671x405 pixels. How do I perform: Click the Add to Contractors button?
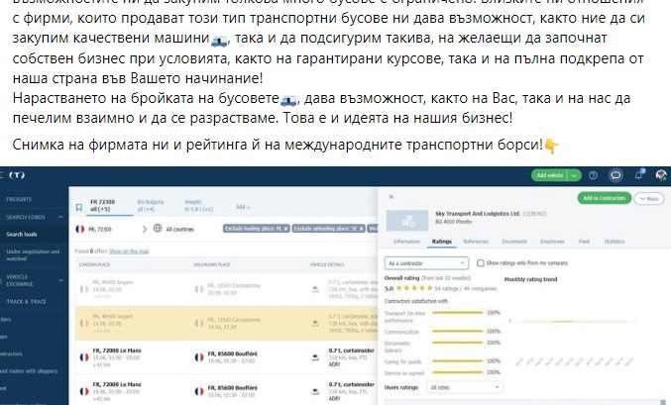tap(604, 198)
